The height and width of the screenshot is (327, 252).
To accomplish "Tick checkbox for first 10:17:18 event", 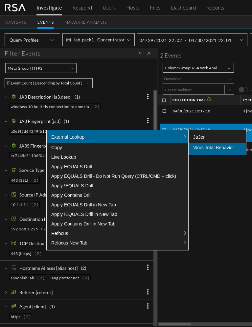I will [164, 111].
